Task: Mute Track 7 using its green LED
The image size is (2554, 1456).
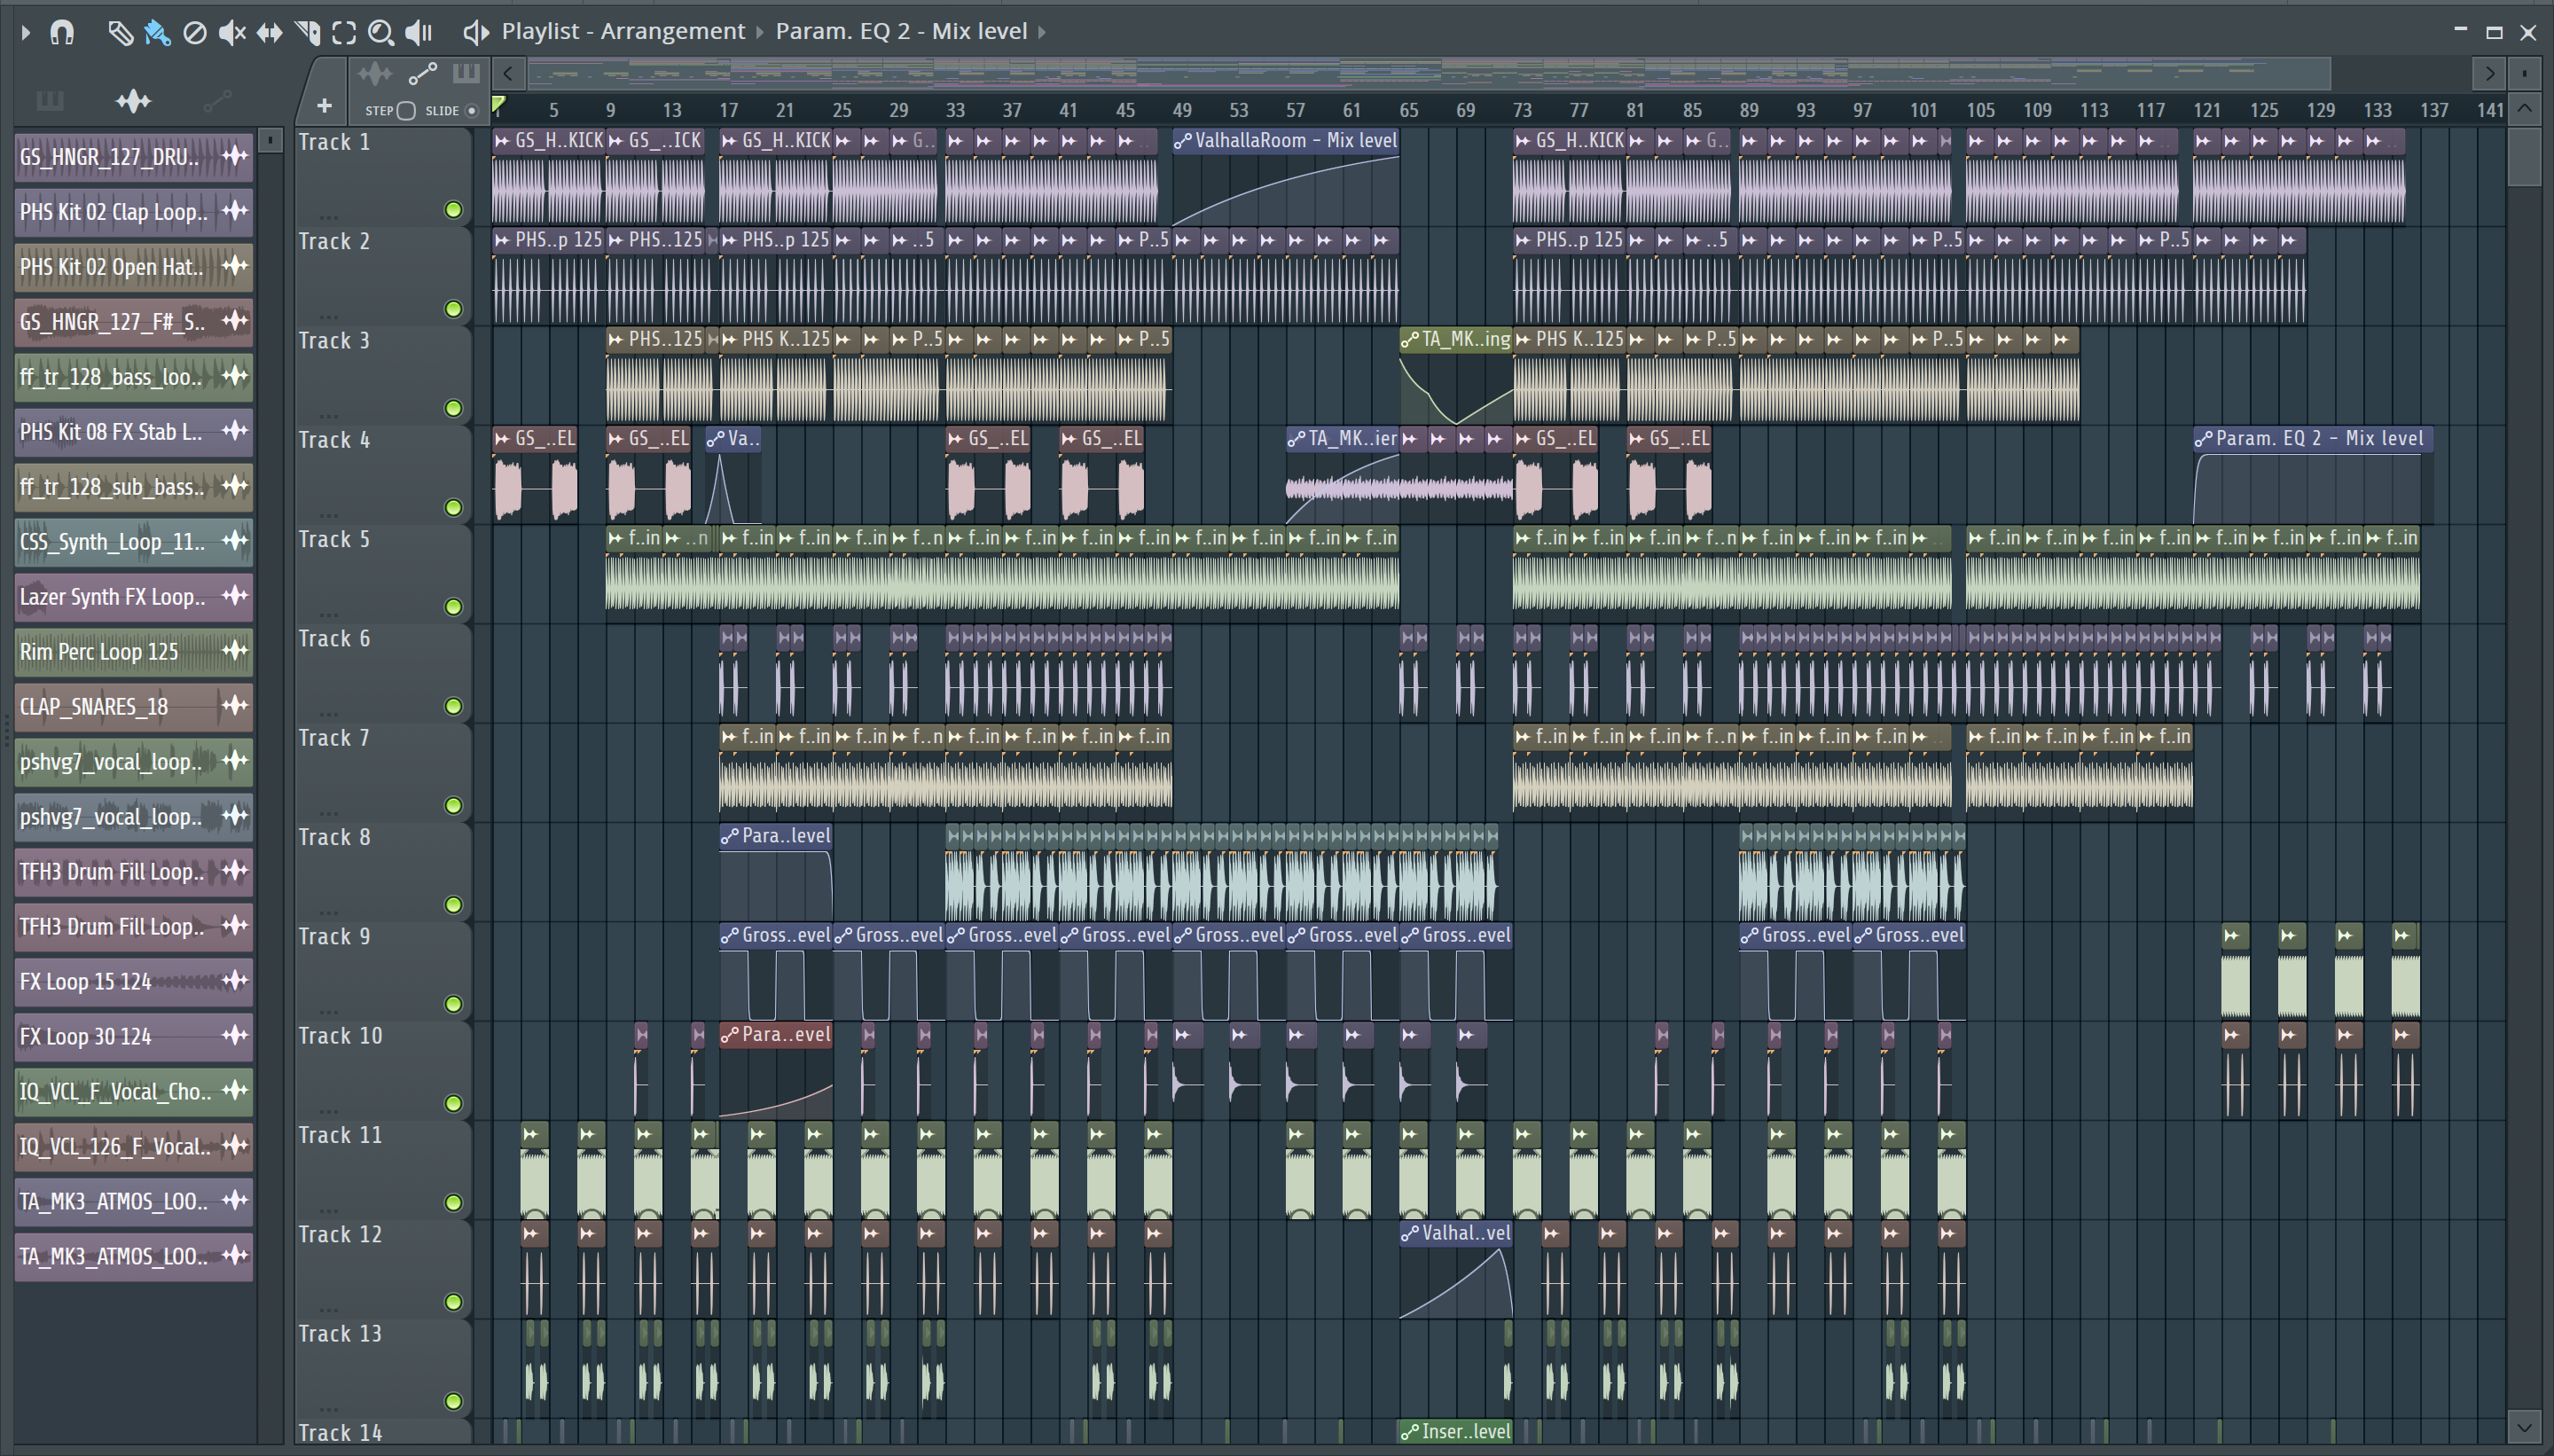Action: pos(453,806)
